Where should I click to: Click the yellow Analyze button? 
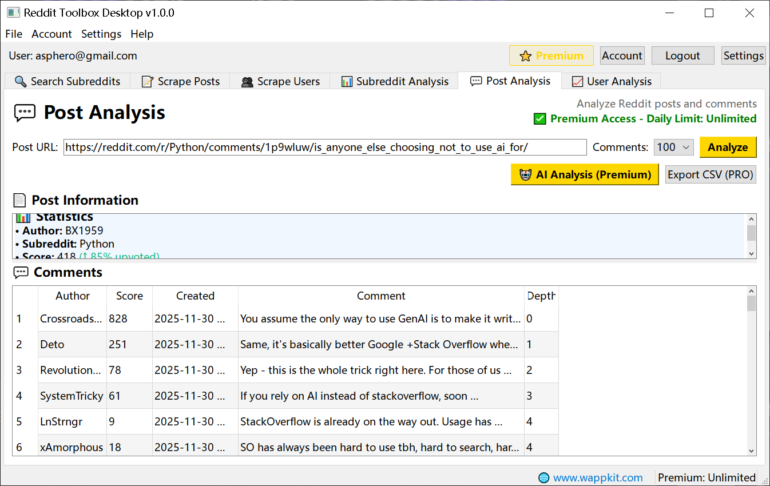click(728, 147)
